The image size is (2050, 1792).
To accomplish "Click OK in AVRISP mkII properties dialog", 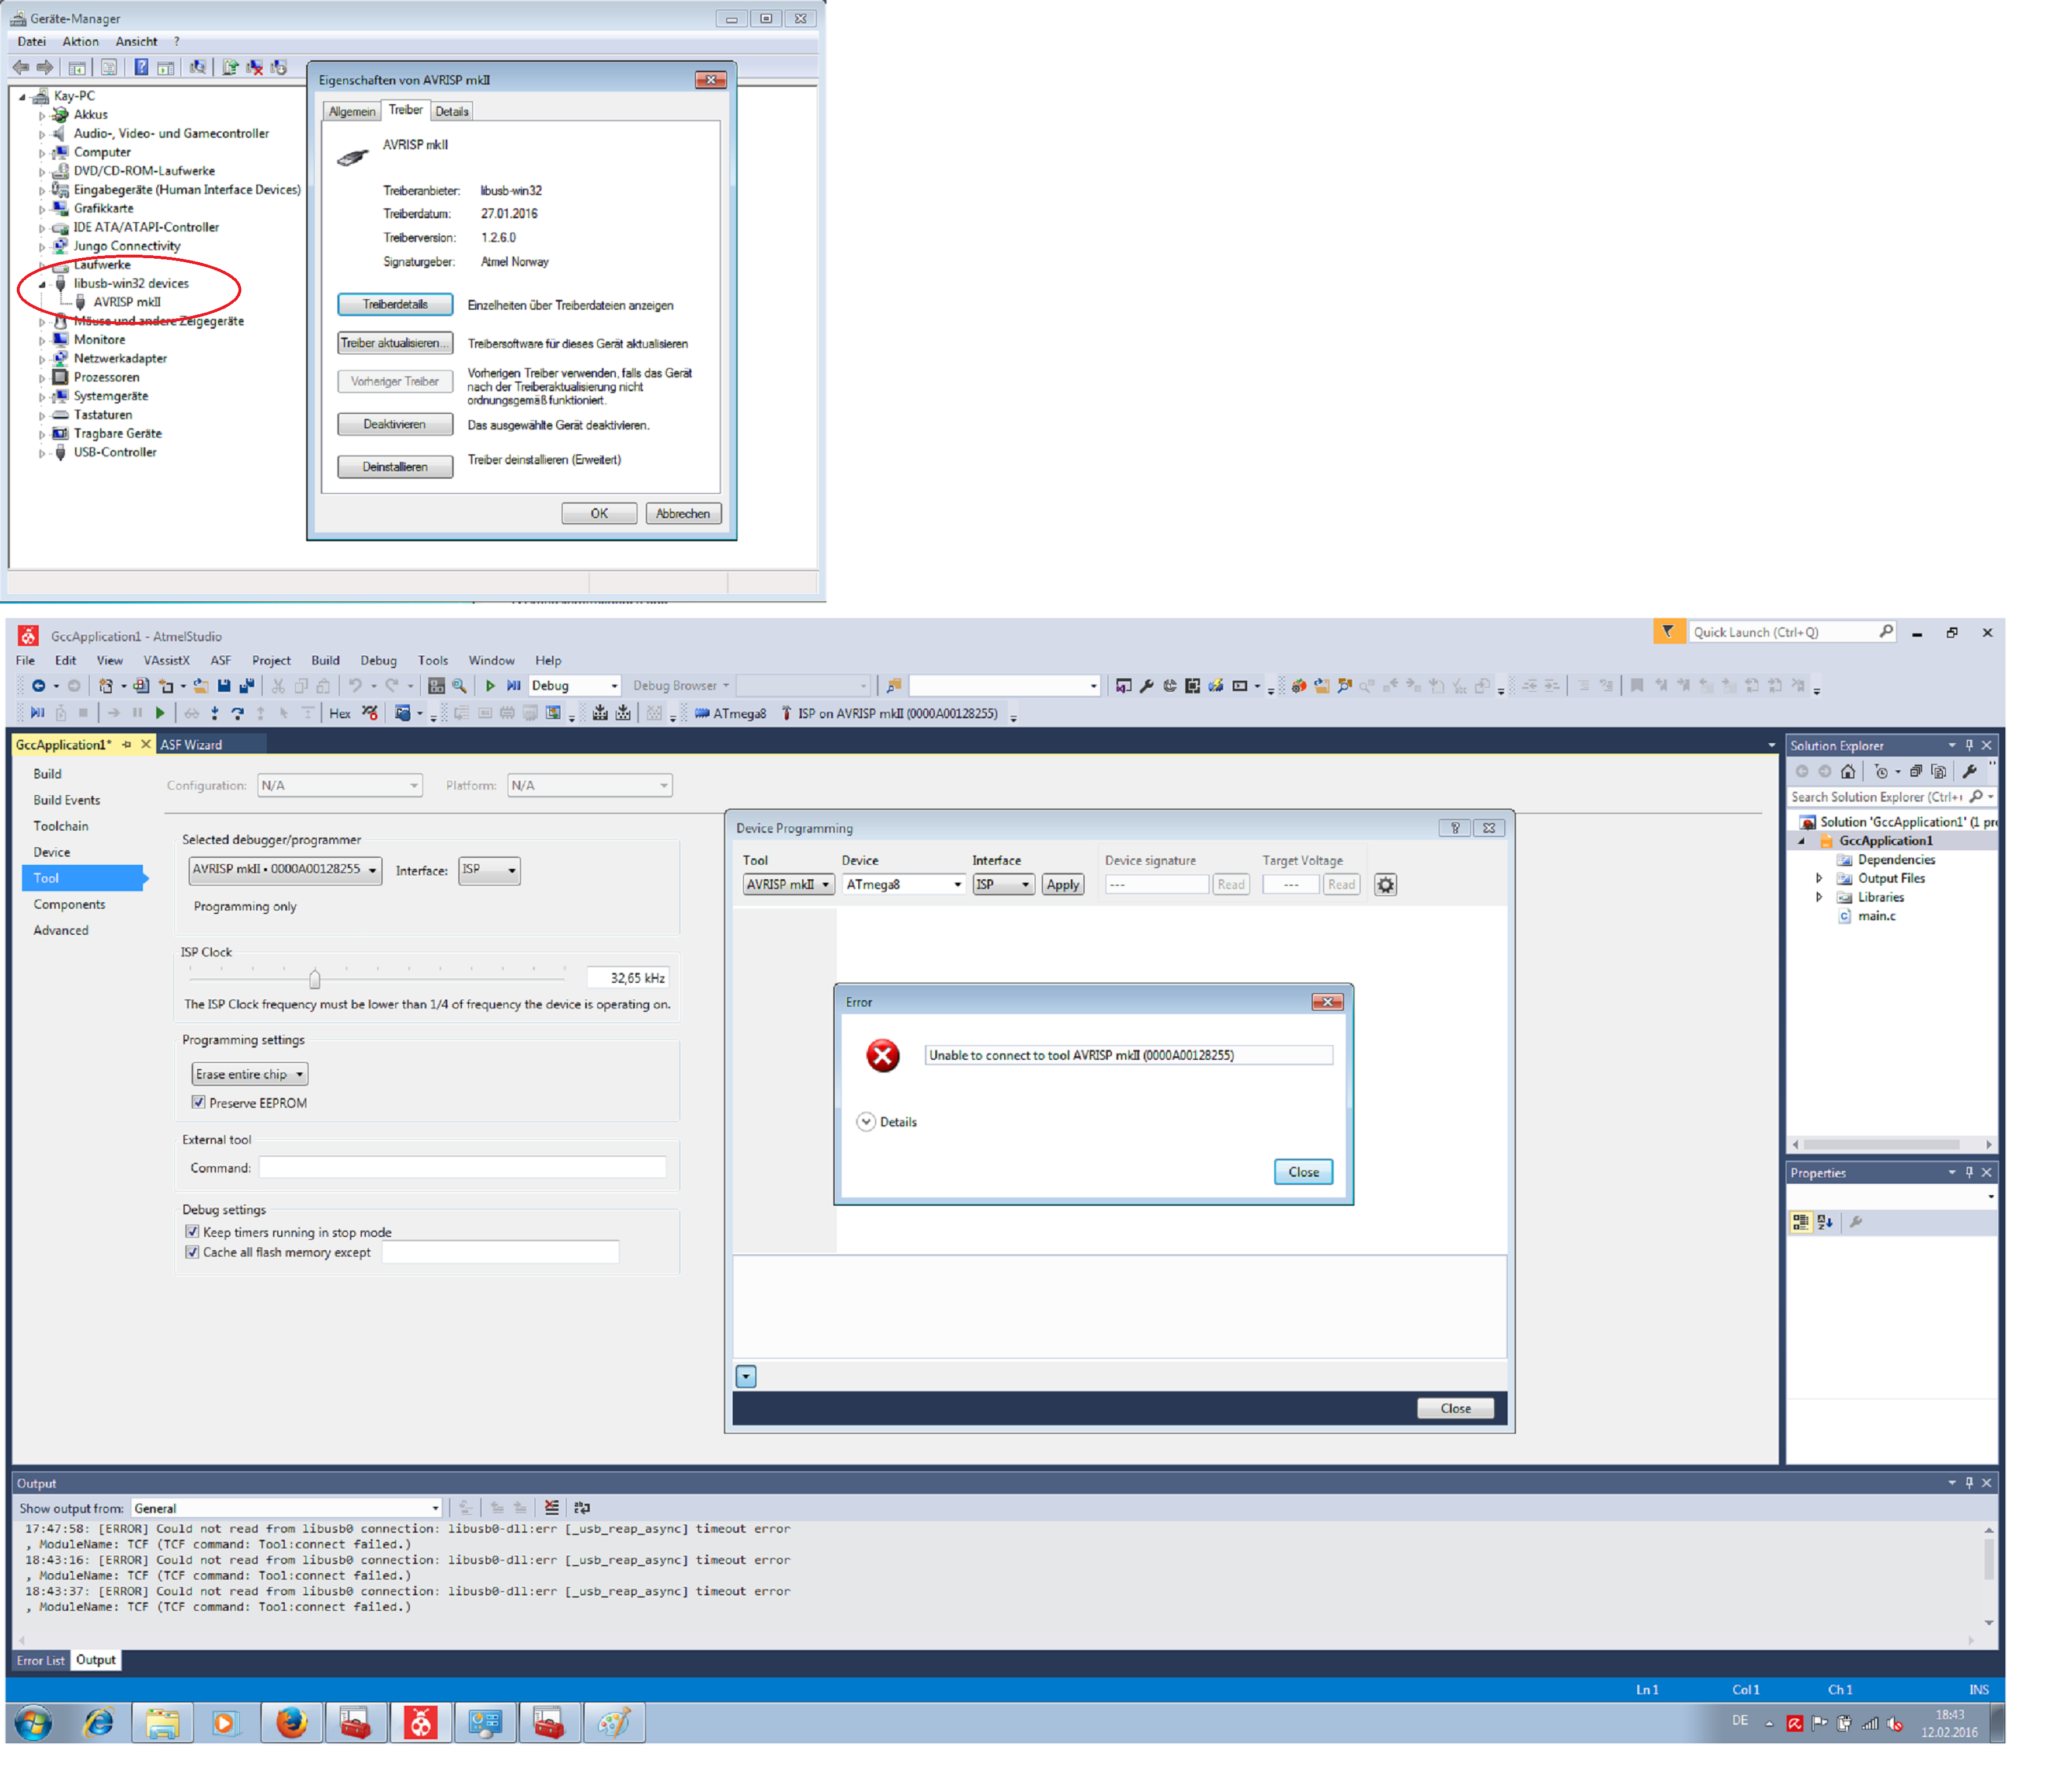I will 599,513.
